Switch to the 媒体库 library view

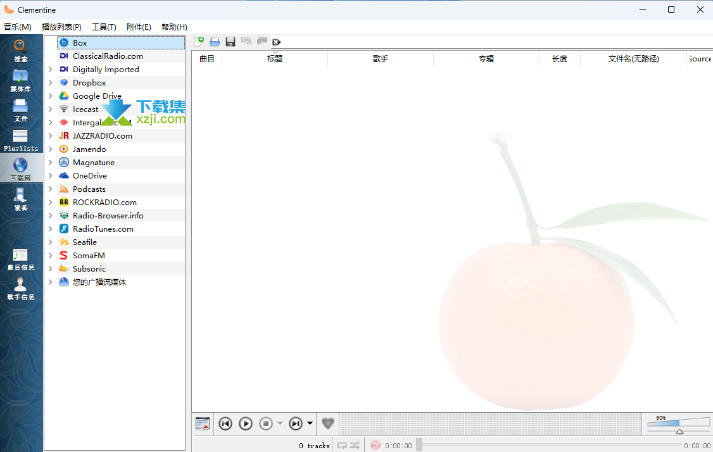click(20, 80)
